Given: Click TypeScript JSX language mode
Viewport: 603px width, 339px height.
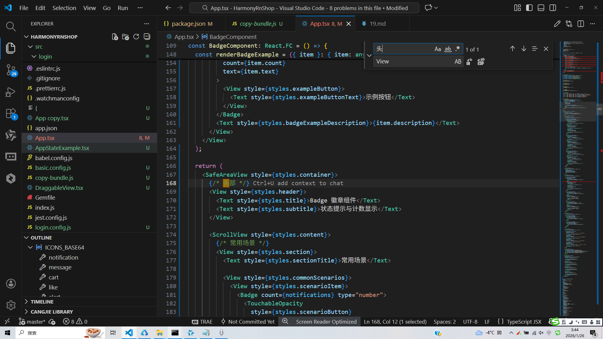Looking at the screenshot, I should [524, 322].
